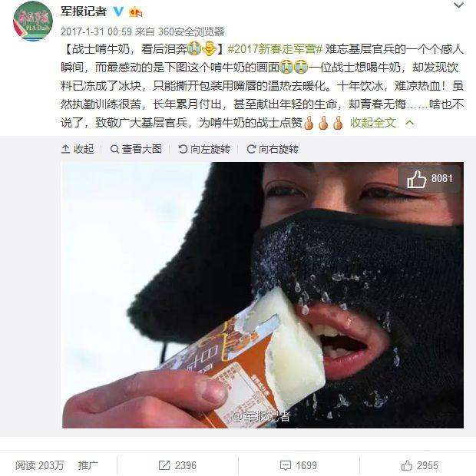Image resolution: width=476 pixels, height=476 pixels.
Task: Like the post with the 2955 thumbs-up
Action: 419,465
